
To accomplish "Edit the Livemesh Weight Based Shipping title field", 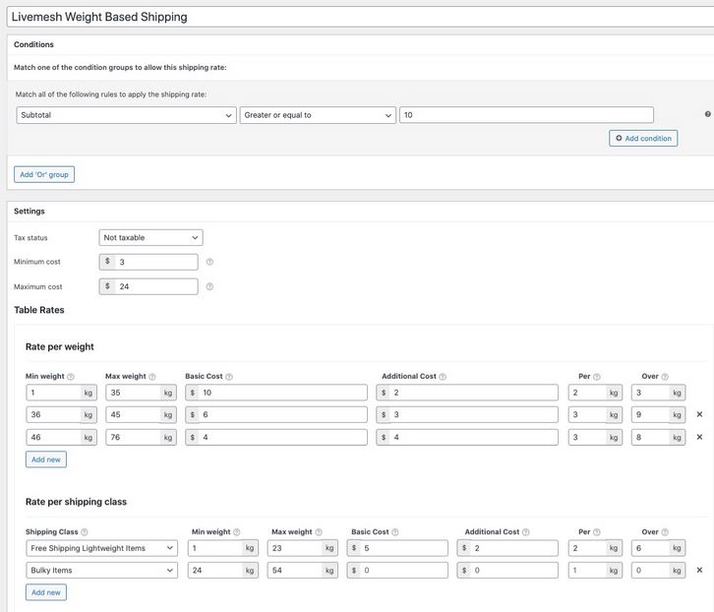I will (360, 17).
